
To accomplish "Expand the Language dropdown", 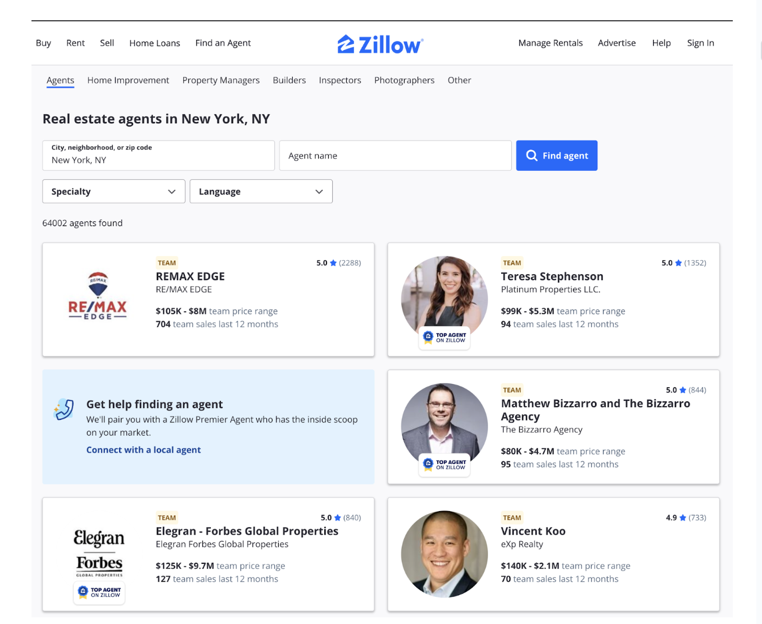I will (261, 192).
